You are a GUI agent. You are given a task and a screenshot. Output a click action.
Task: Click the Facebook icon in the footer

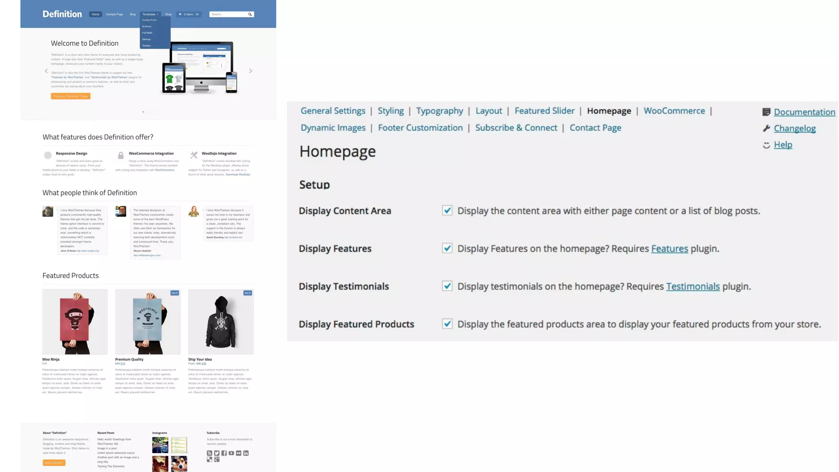224,453
